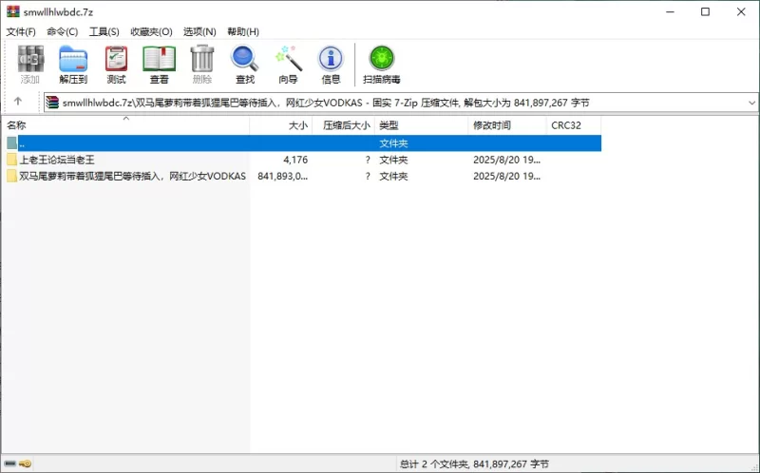Click the archive icon in the address bar
Screen dimensions: 760x473
[x=52, y=103]
